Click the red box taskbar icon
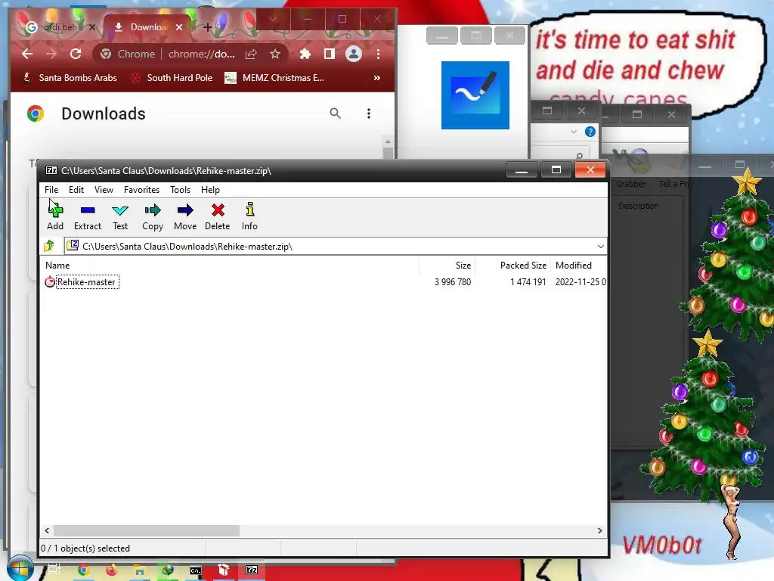This screenshot has width=774, height=581. point(224,570)
